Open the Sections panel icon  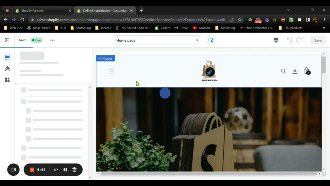[7, 57]
